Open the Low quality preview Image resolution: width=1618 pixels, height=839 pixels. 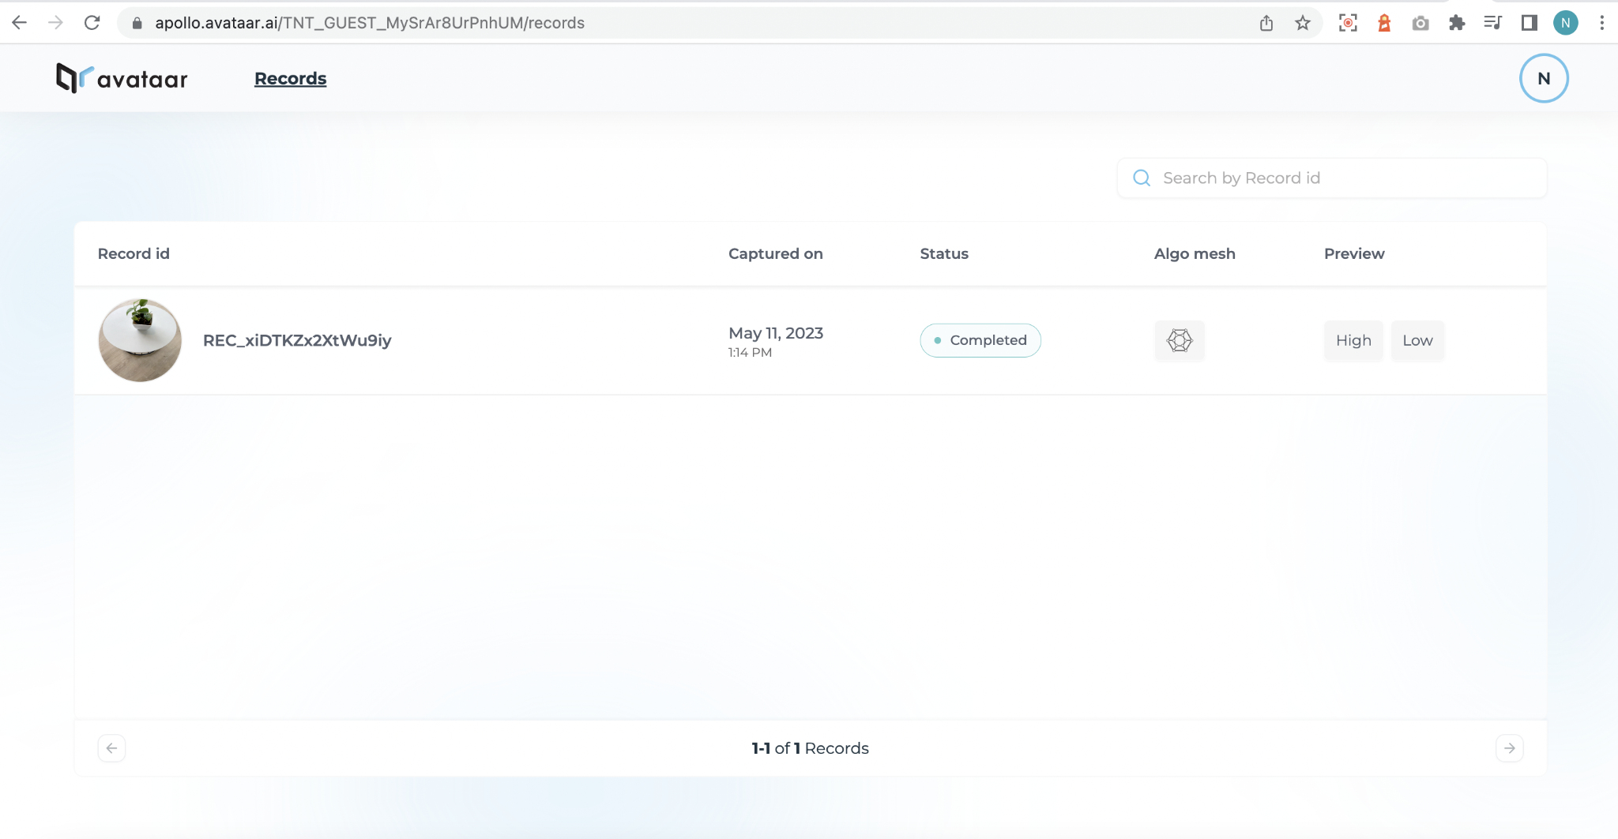1417,340
